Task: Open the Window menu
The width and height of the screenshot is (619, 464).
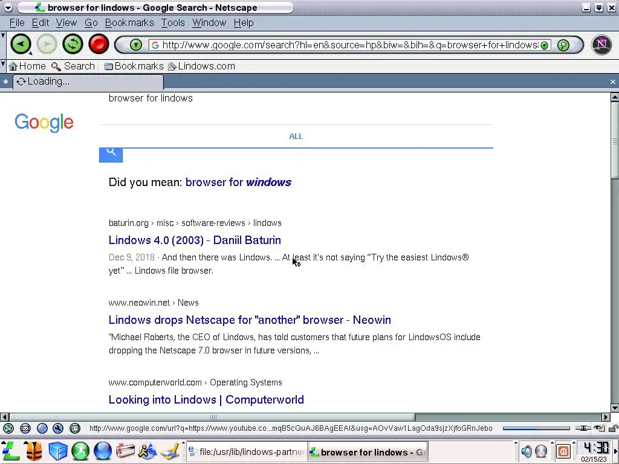Action: click(x=209, y=23)
